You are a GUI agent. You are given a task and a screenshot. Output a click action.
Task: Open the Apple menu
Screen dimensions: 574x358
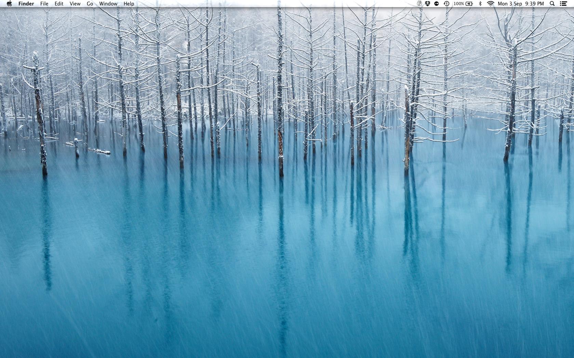coord(9,3)
